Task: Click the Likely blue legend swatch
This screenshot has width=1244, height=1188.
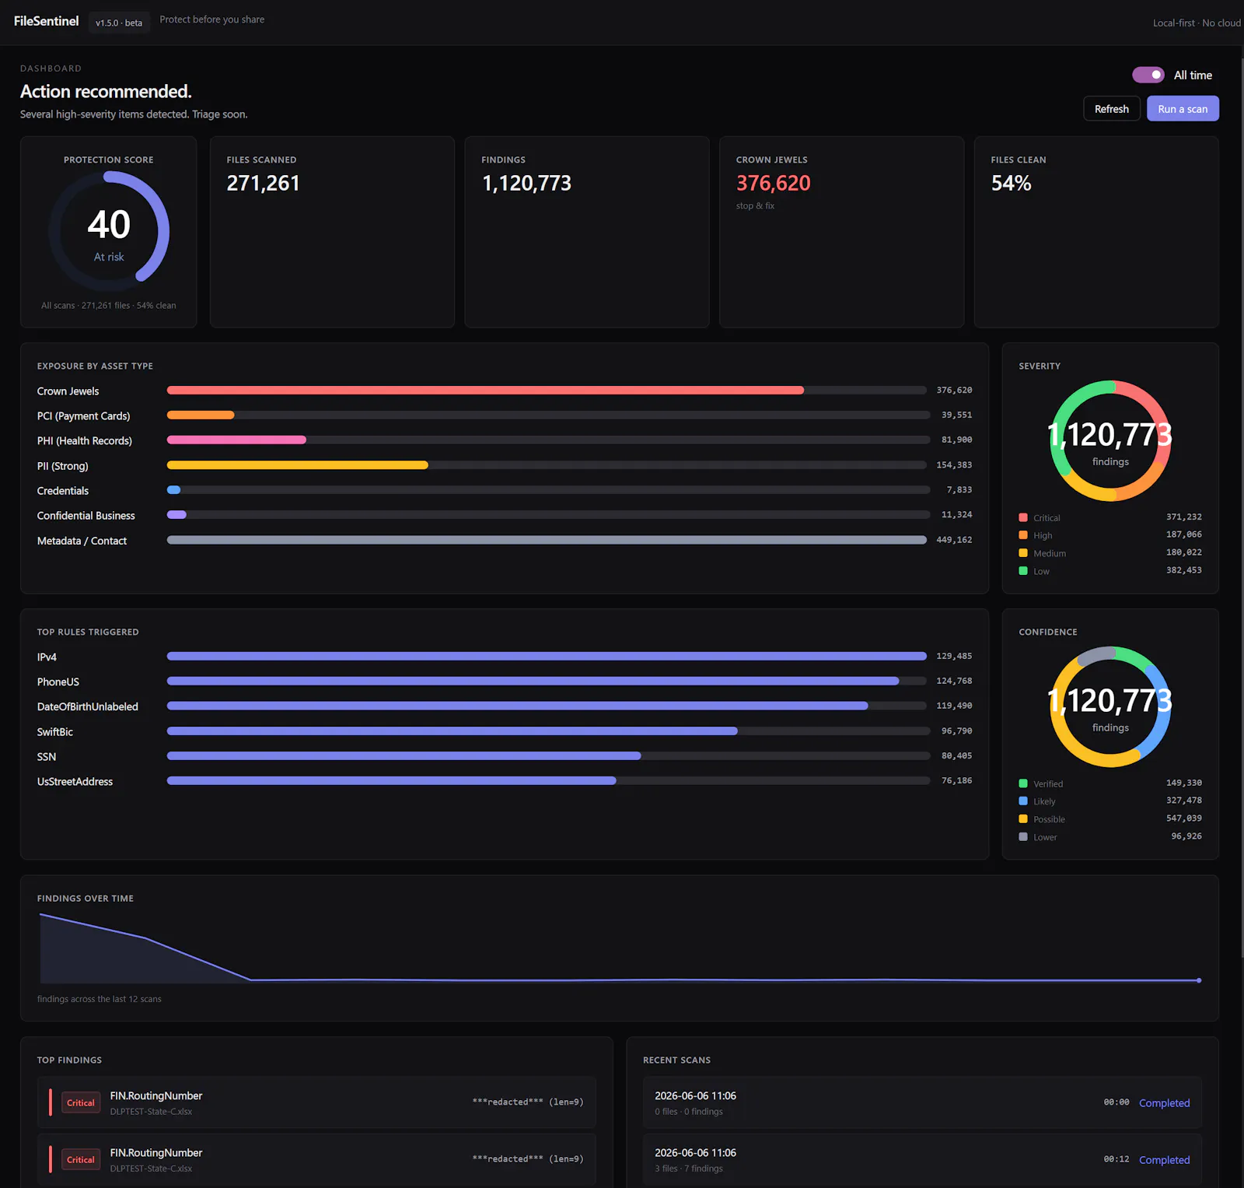Action: click(1023, 801)
